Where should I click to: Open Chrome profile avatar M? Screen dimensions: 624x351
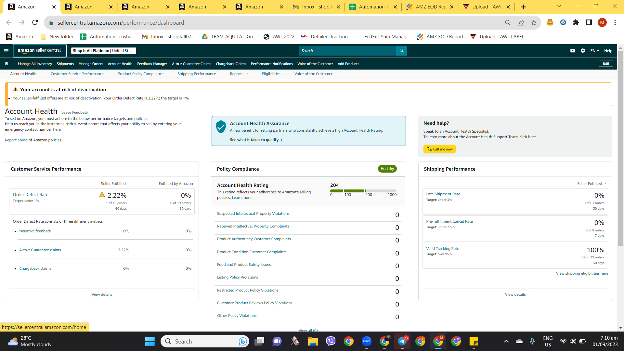[602, 22]
